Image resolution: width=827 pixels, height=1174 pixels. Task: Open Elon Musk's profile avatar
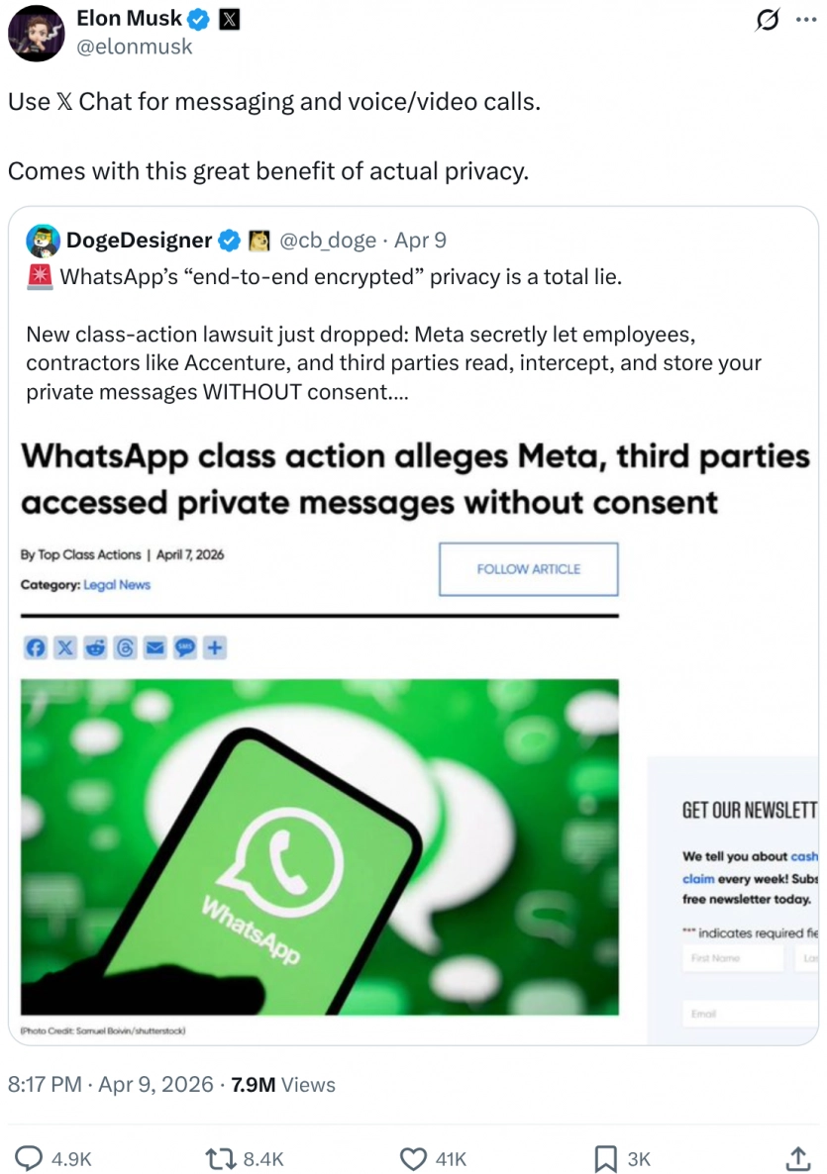(36, 33)
